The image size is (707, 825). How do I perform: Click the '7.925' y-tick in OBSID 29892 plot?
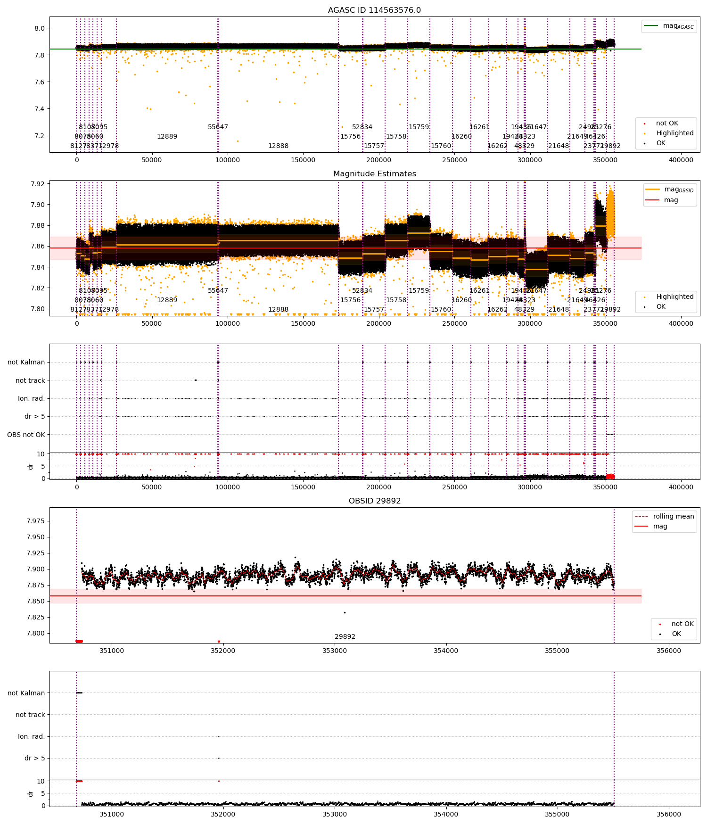(36, 553)
